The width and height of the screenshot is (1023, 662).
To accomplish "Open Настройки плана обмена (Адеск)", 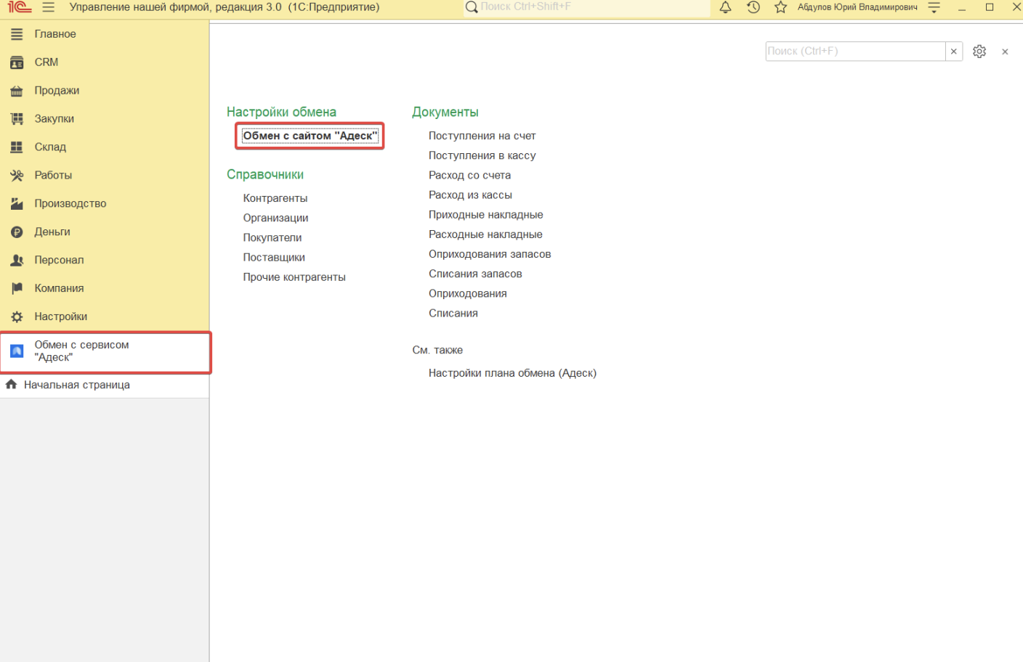I will tap(512, 373).
